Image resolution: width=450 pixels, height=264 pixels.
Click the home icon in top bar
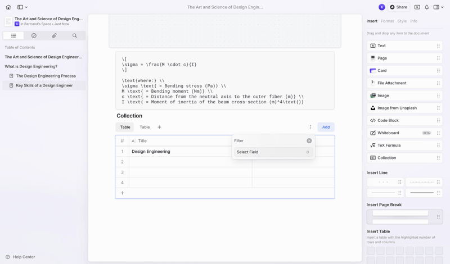8,7
